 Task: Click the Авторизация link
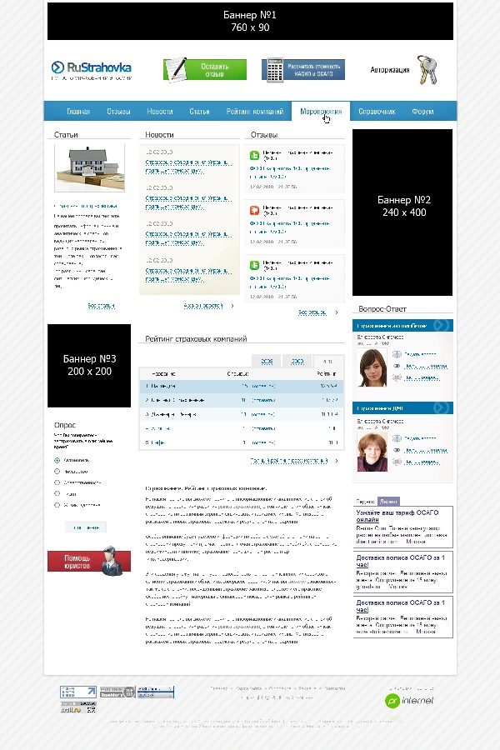(390, 70)
